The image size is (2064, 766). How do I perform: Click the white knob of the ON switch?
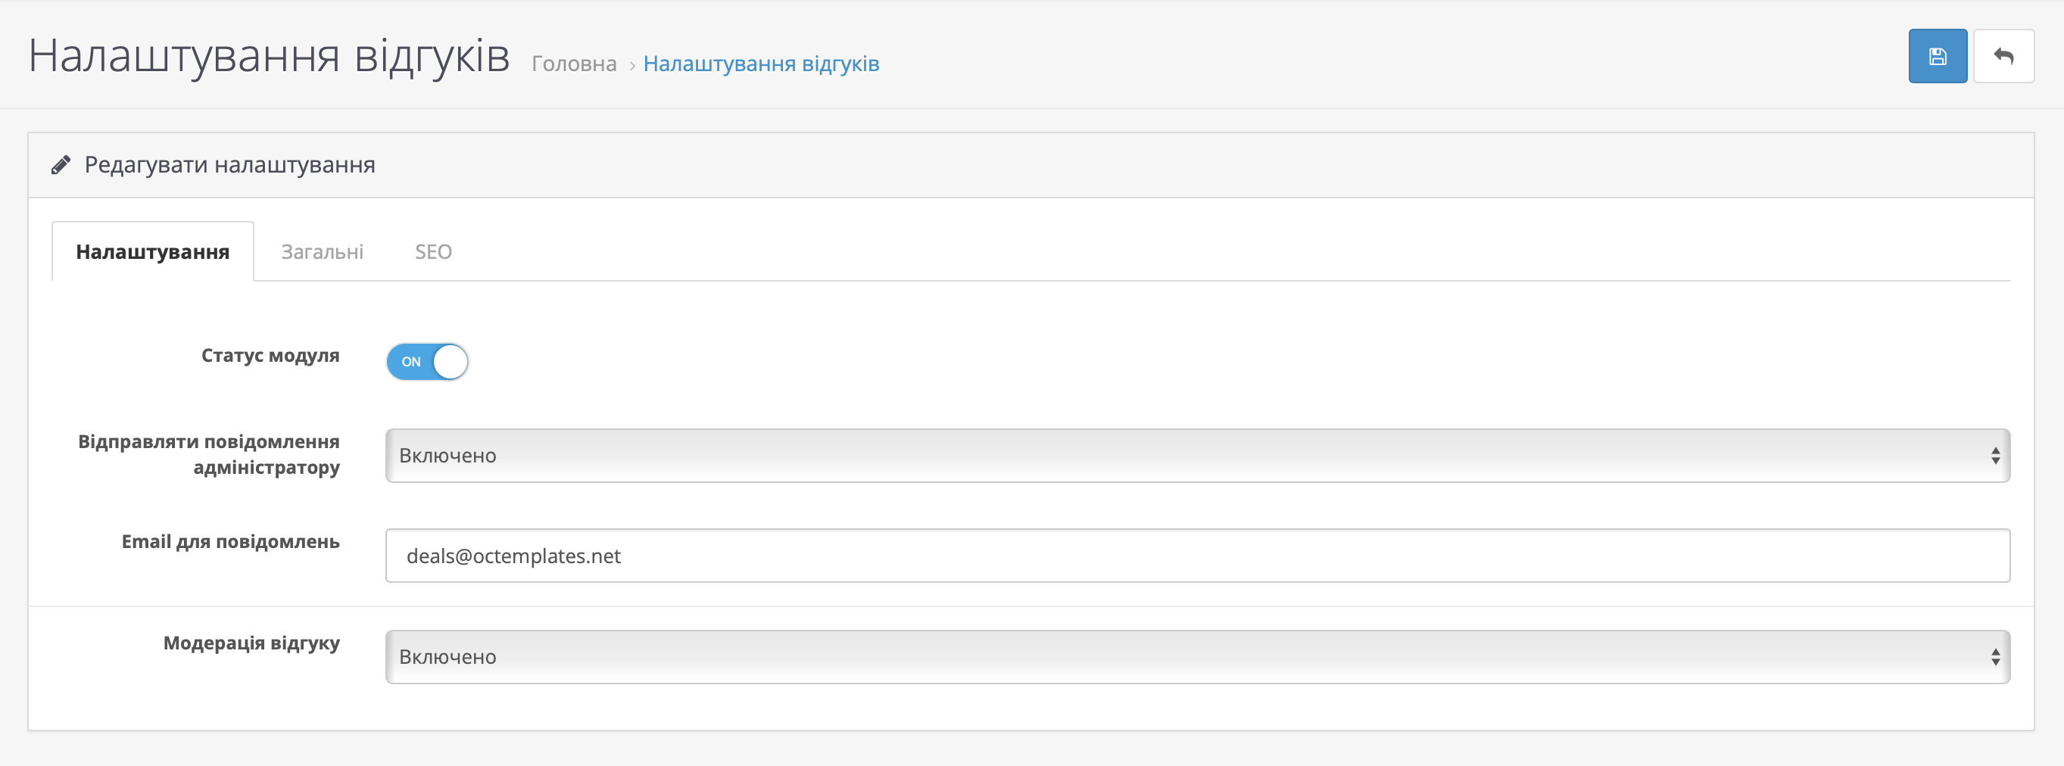pos(451,361)
